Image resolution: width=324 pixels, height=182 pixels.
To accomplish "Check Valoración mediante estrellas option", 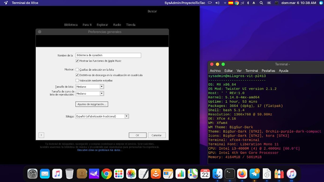I will point(77,81).
